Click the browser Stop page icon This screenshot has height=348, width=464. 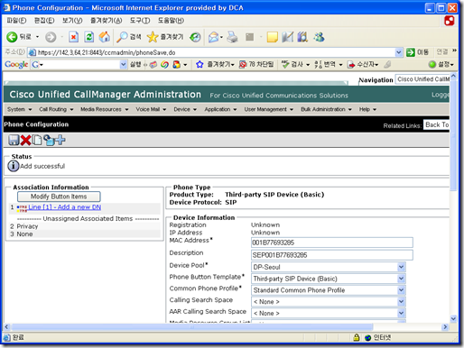[x=73, y=37]
